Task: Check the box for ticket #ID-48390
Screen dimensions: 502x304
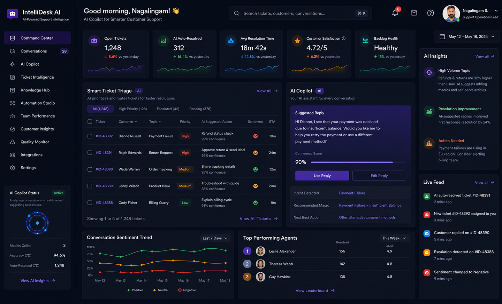Action: [x=90, y=169]
